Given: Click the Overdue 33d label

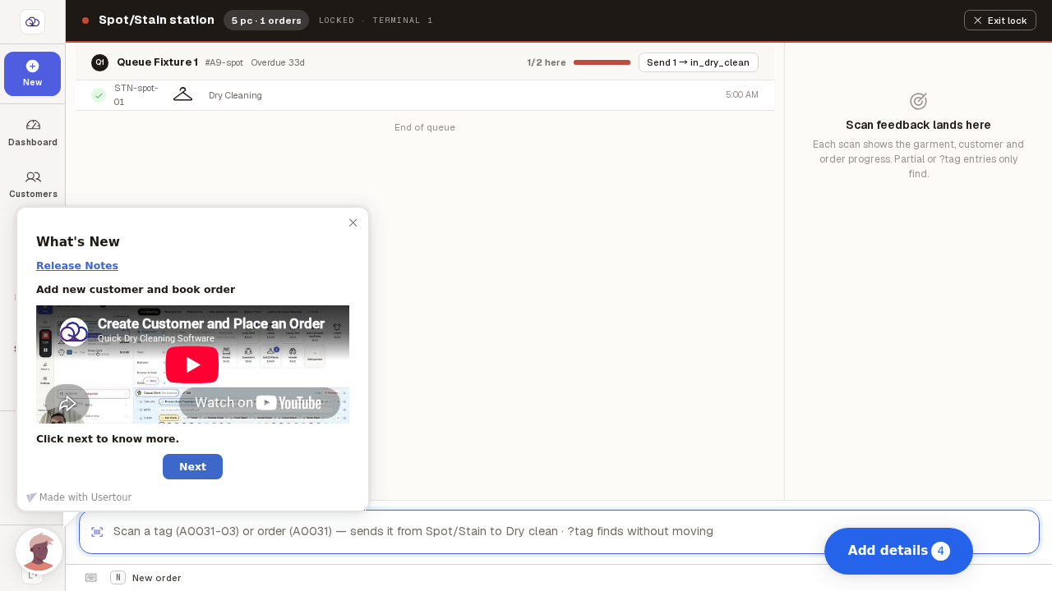Looking at the screenshot, I should click(278, 62).
